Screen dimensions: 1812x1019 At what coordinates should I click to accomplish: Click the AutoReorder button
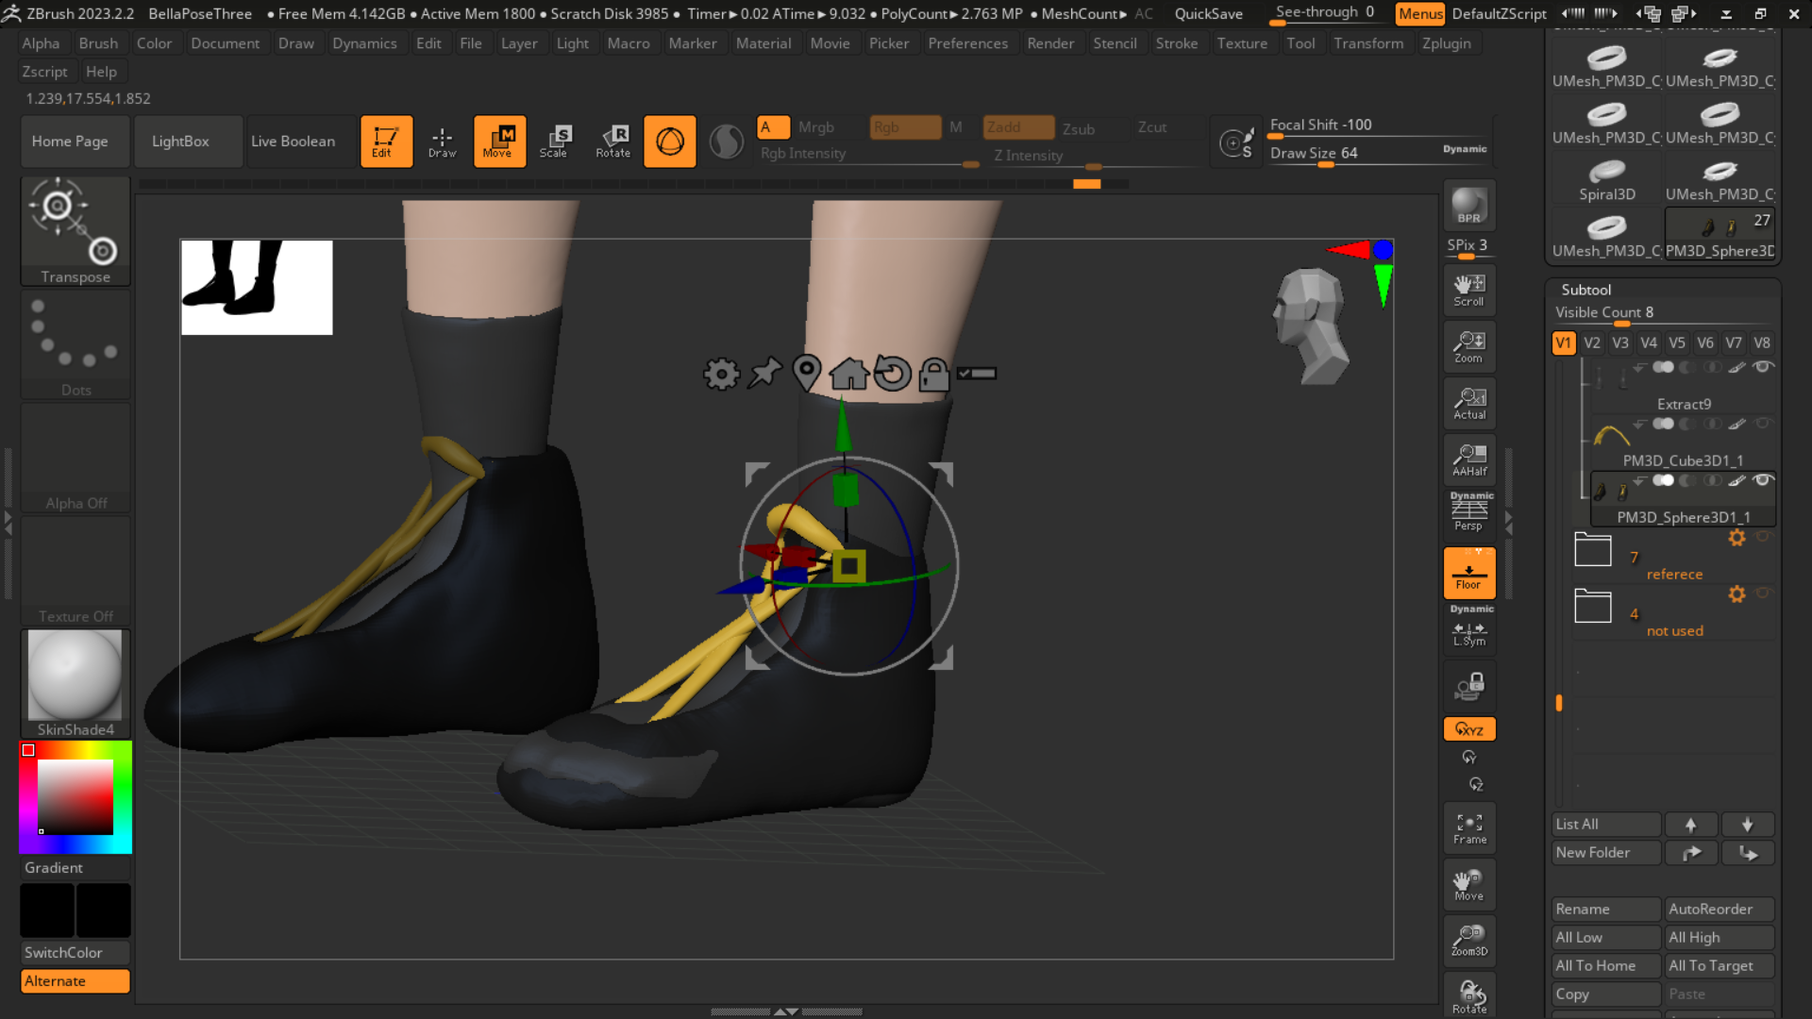tap(1718, 909)
